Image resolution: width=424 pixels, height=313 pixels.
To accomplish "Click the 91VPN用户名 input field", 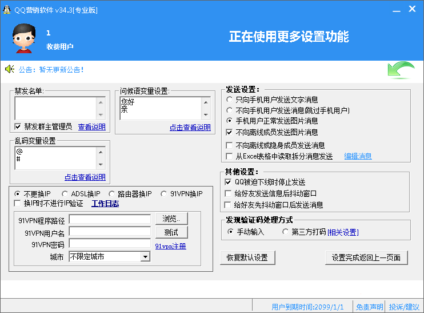I will (110, 232).
